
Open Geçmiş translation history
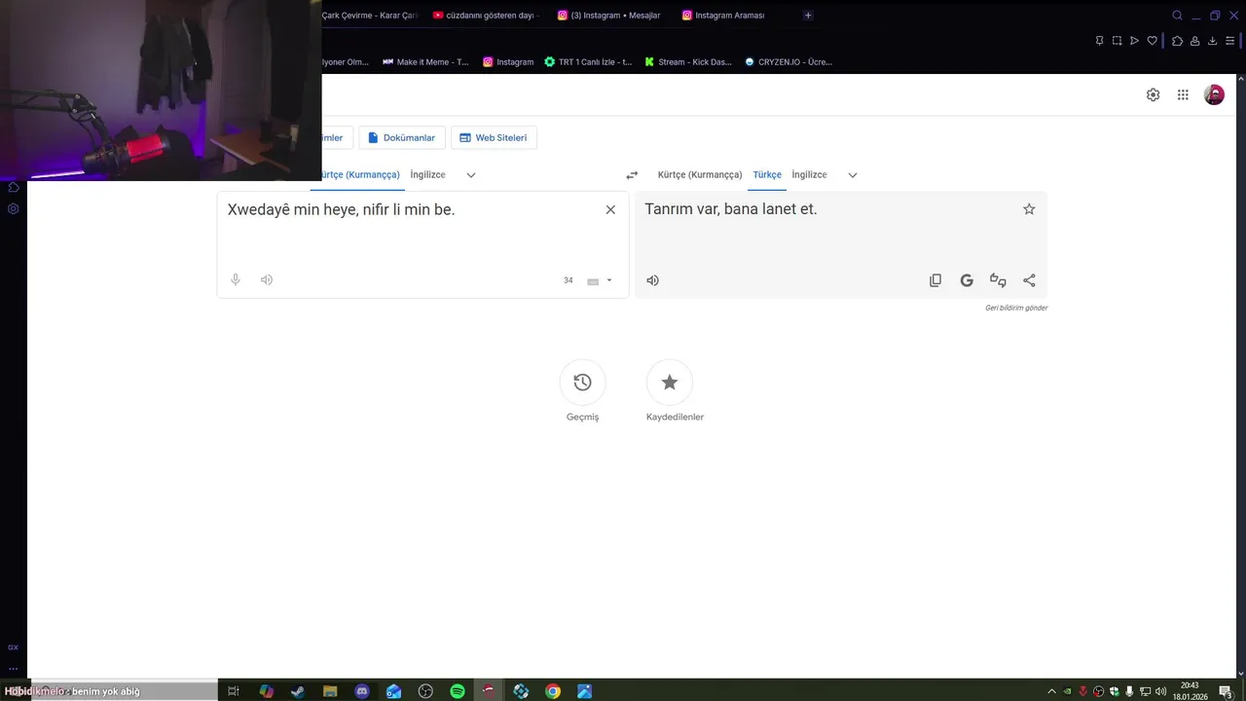[x=582, y=390]
